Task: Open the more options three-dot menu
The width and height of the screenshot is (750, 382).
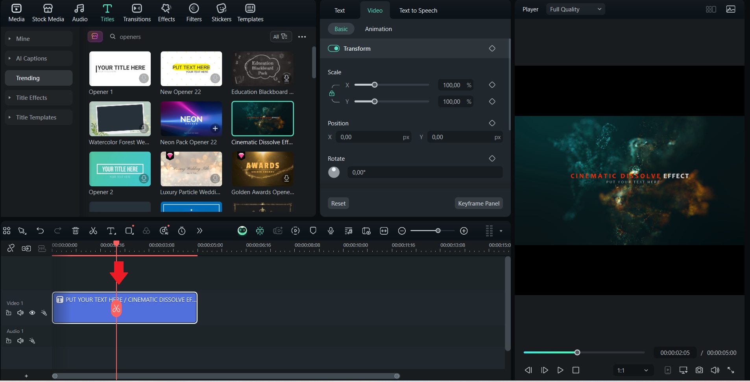Action: tap(302, 37)
